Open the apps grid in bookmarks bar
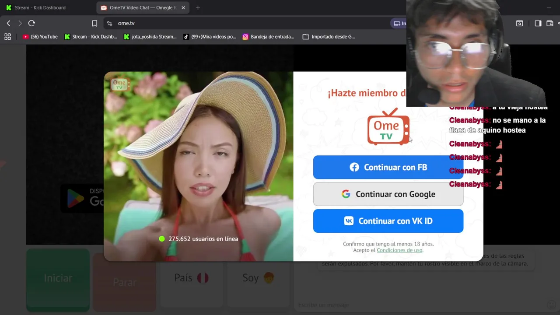 pos(7,37)
